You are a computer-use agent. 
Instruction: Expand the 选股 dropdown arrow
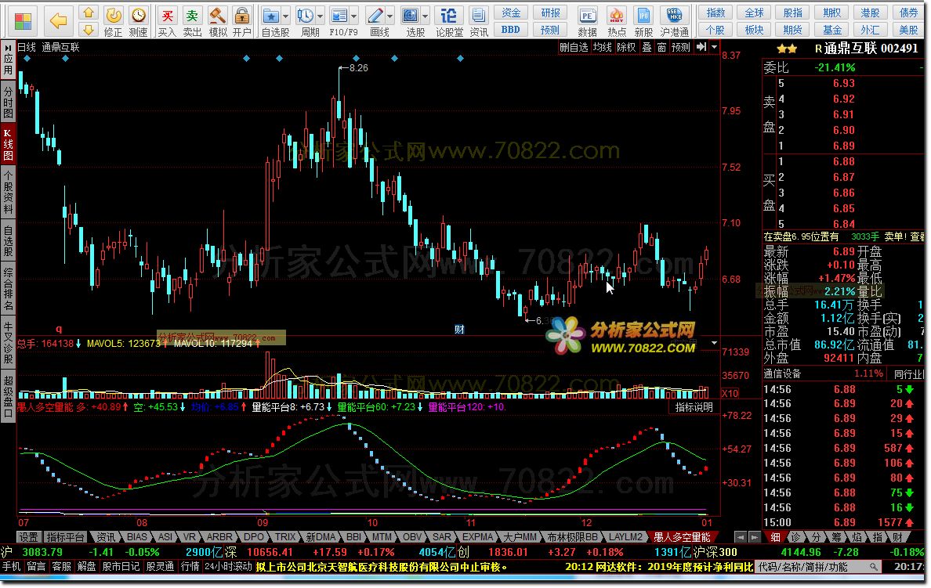point(425,16)
